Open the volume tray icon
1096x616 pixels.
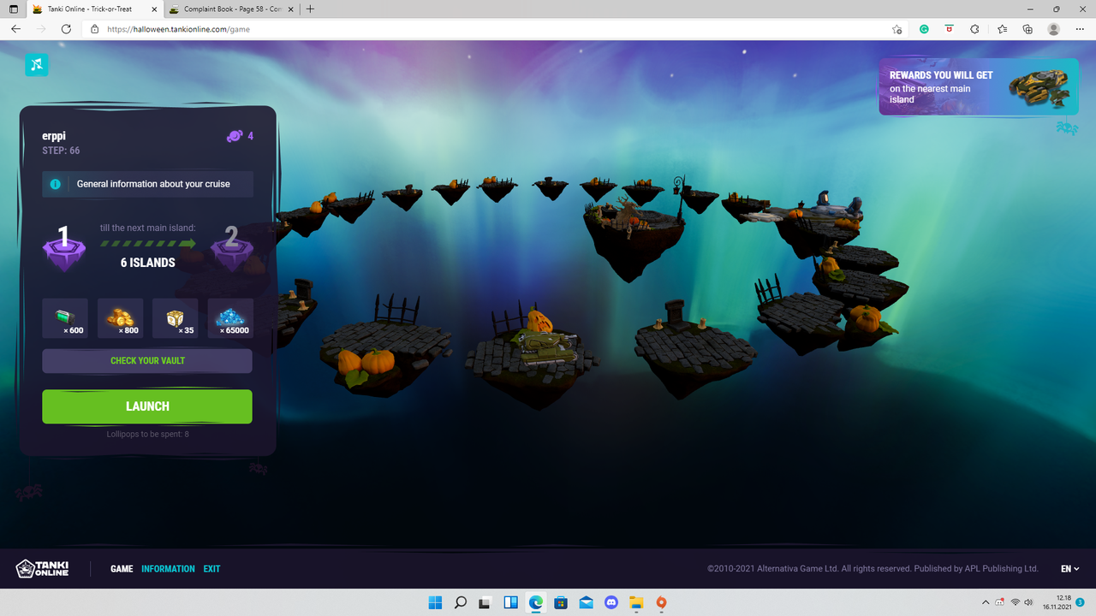(1028, 602)
